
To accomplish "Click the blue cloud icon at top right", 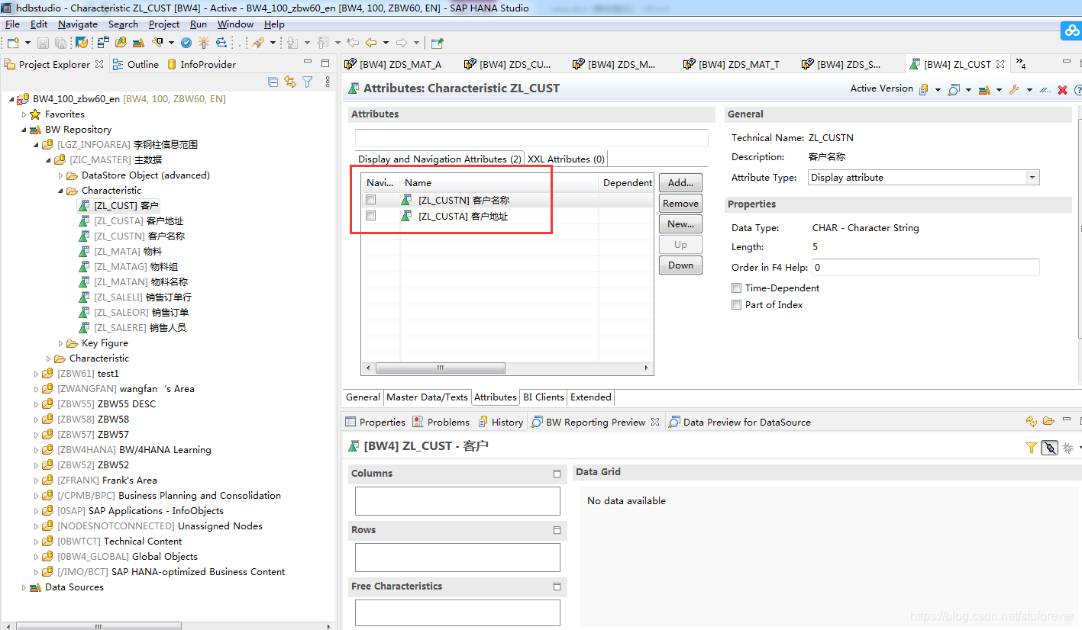I will pos(1071,31).
